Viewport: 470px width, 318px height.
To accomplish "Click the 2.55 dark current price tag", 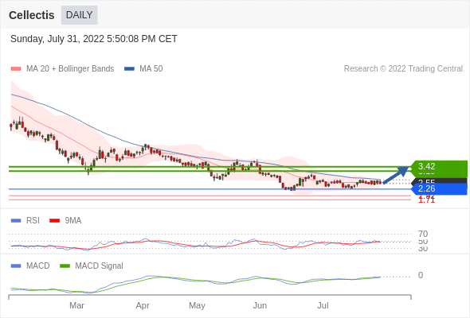I will [439, 180].
